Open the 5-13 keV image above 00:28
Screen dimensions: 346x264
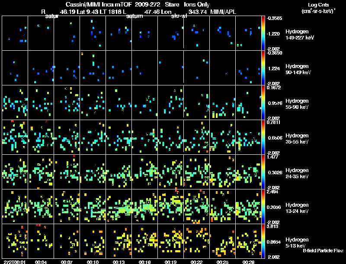[248, 241]
